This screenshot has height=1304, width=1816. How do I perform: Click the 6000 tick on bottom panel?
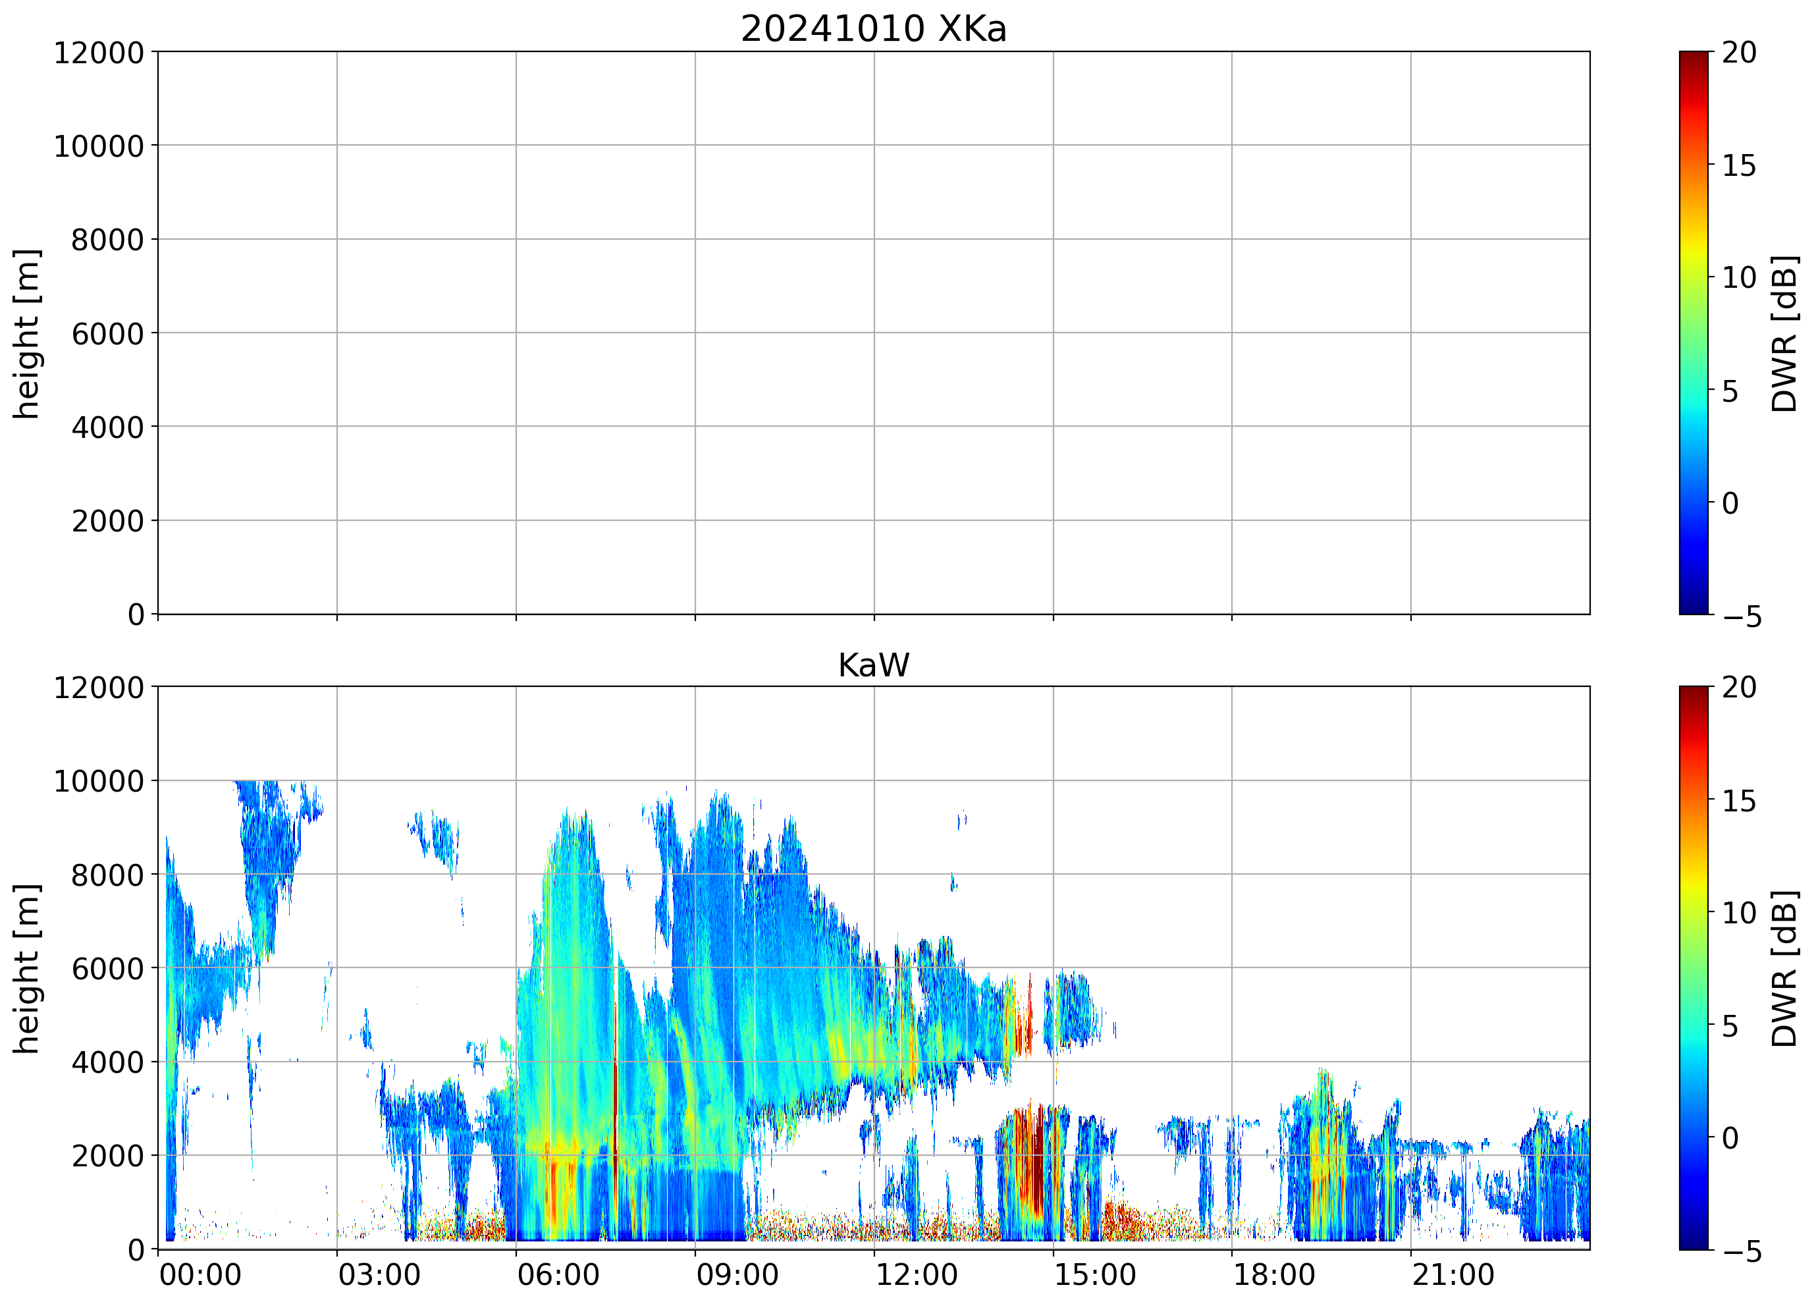coord(107,969)
